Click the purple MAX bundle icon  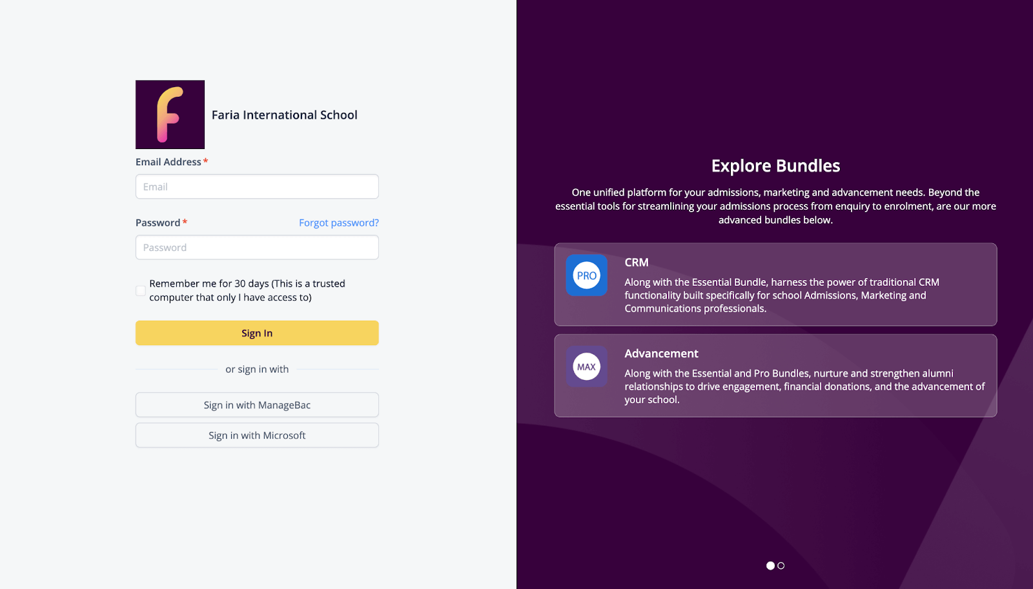tap(586, 366)
